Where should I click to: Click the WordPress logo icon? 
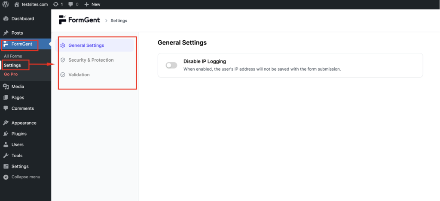[x=6, y=4]
